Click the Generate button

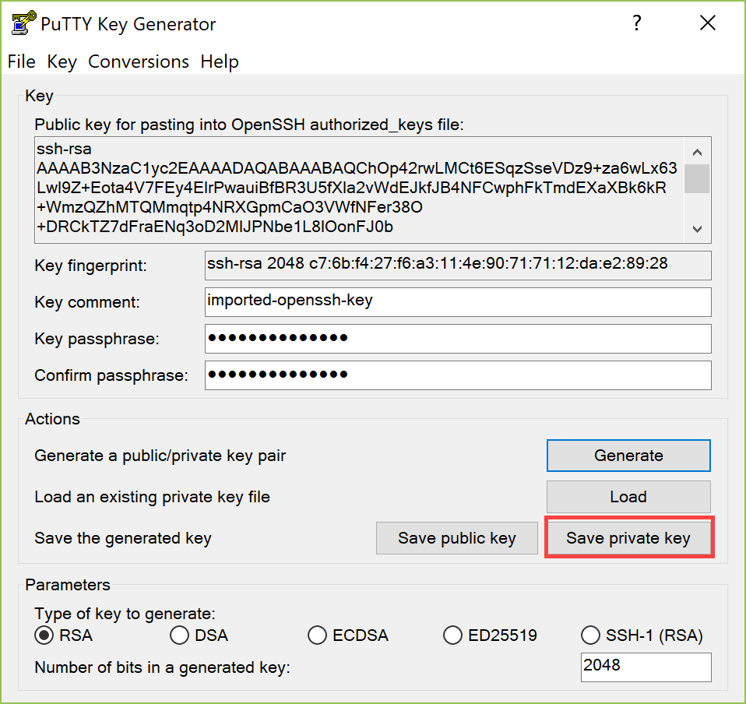coord(628,456)
